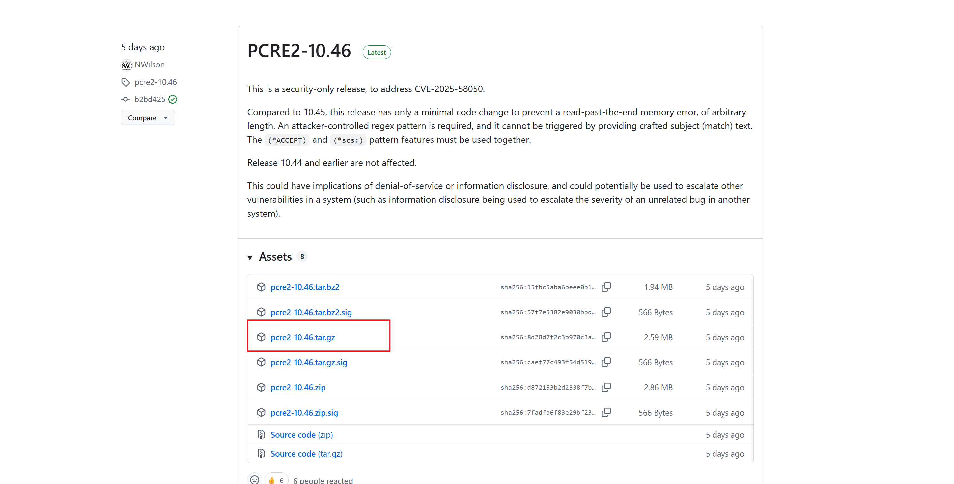This screenshot has height=484, width=954.
Task: Open the pcre2-10.46 tag link
Action: click(155, 82)
